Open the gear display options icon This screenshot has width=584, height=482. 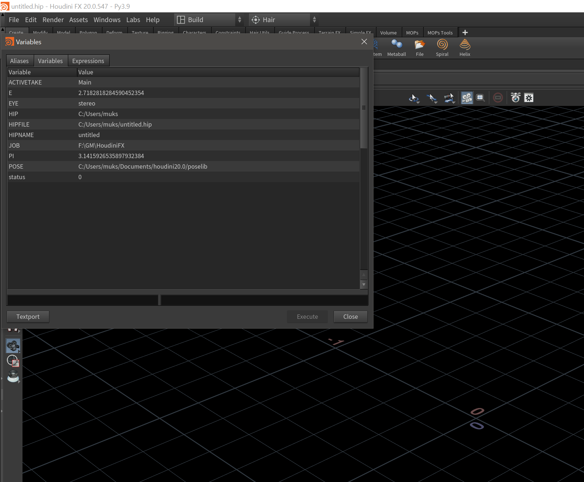(x=529, y=98)
